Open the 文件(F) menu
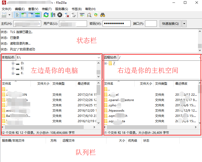Image resolution: width=202 pixels, height=162 pixels. [6, 9]
